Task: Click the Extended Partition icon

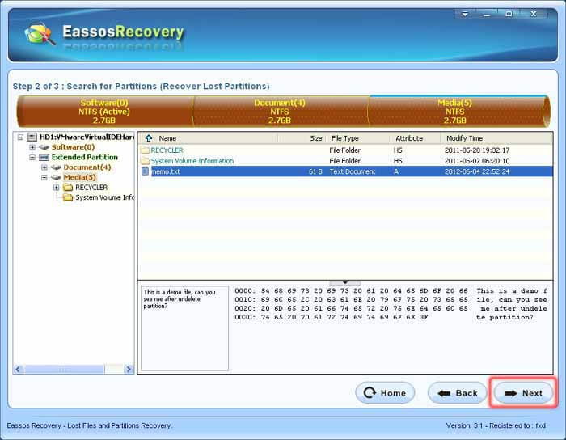Action: coord(44,158)
